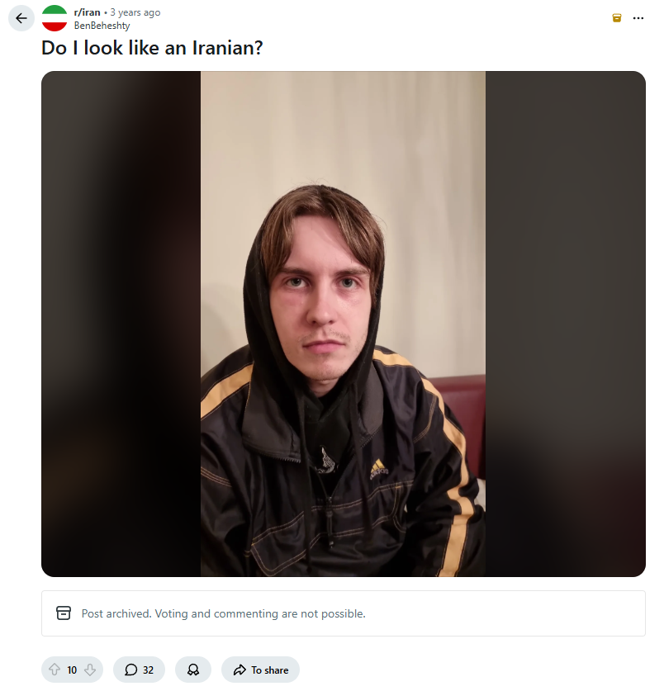The height and width of the screenshot is (691, 664).
Task: Click the 'Do I look like an Iranian?' title
Action: 152,48
